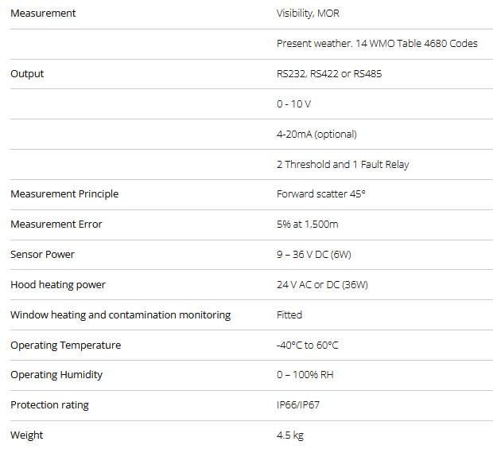
Task: Select the "IP66/IP67" protection rating value
Action: pos(298,405)
